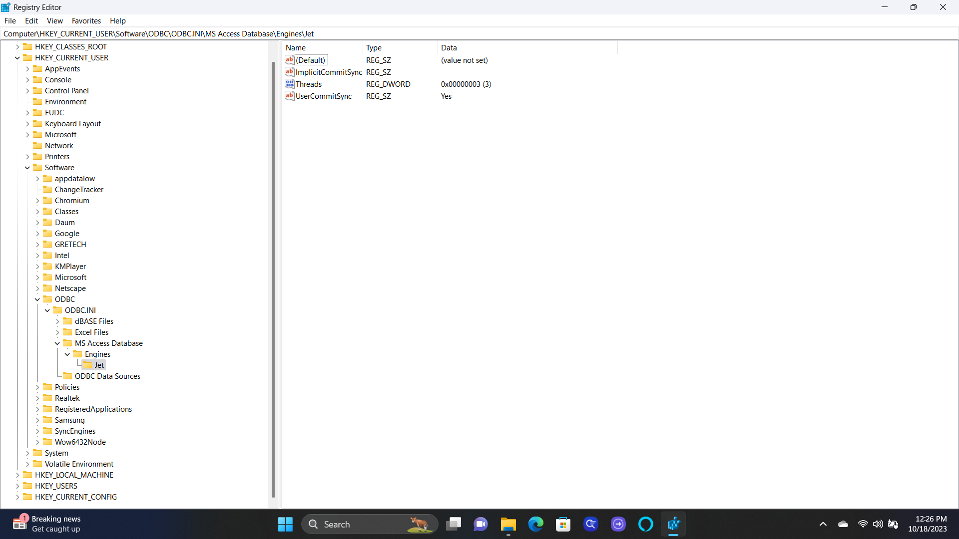The image size is (959, 539).
Task: Click the taskbar Search box
Action: pyautogui.click(x=370, y=524)
